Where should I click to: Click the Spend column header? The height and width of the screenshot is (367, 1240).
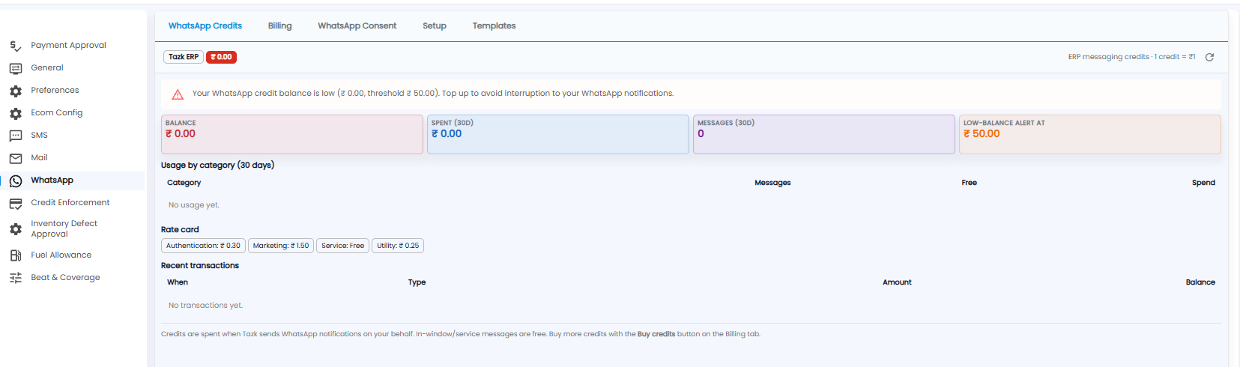pyautogui.click(x=1203, y=183)
